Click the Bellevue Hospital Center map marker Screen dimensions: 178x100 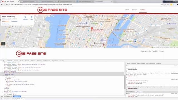(x=103, y=45)
